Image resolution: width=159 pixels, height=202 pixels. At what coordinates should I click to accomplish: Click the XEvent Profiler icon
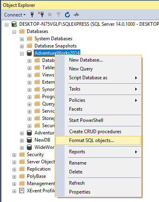(x=22, y=190)
